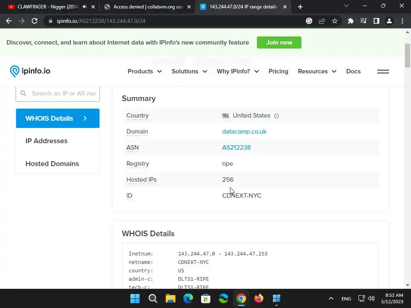Click the info icon next to United States
Viewport: 411px width, 308px height.
277,116
